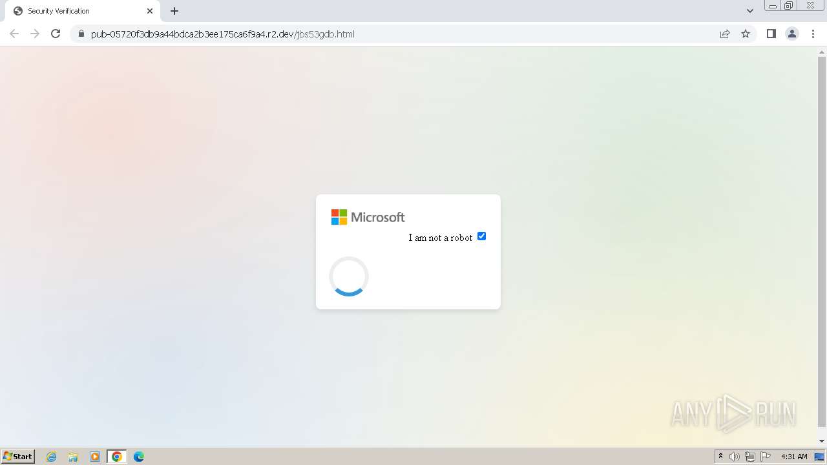The height and width of the screenshot is (465, 827).
Task: Click the loading spinner circle
Action: [x=349, y=276]
